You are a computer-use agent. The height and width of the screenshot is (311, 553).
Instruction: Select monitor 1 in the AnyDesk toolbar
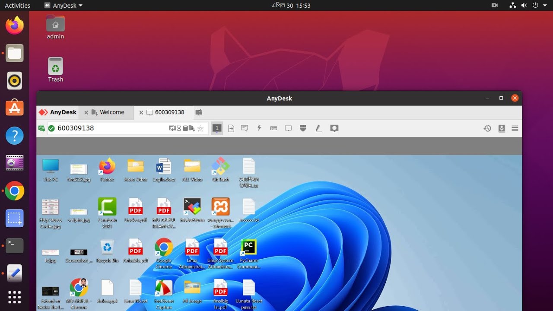point(217,128)
